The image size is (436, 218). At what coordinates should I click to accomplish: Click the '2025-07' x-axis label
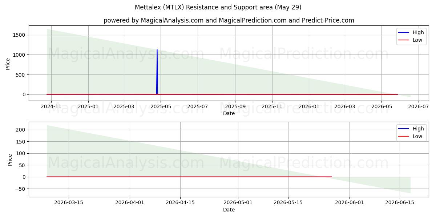tap(197, 106)
